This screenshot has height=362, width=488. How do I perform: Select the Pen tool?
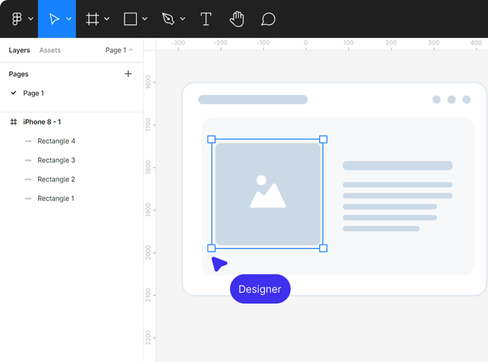[168, 19]
